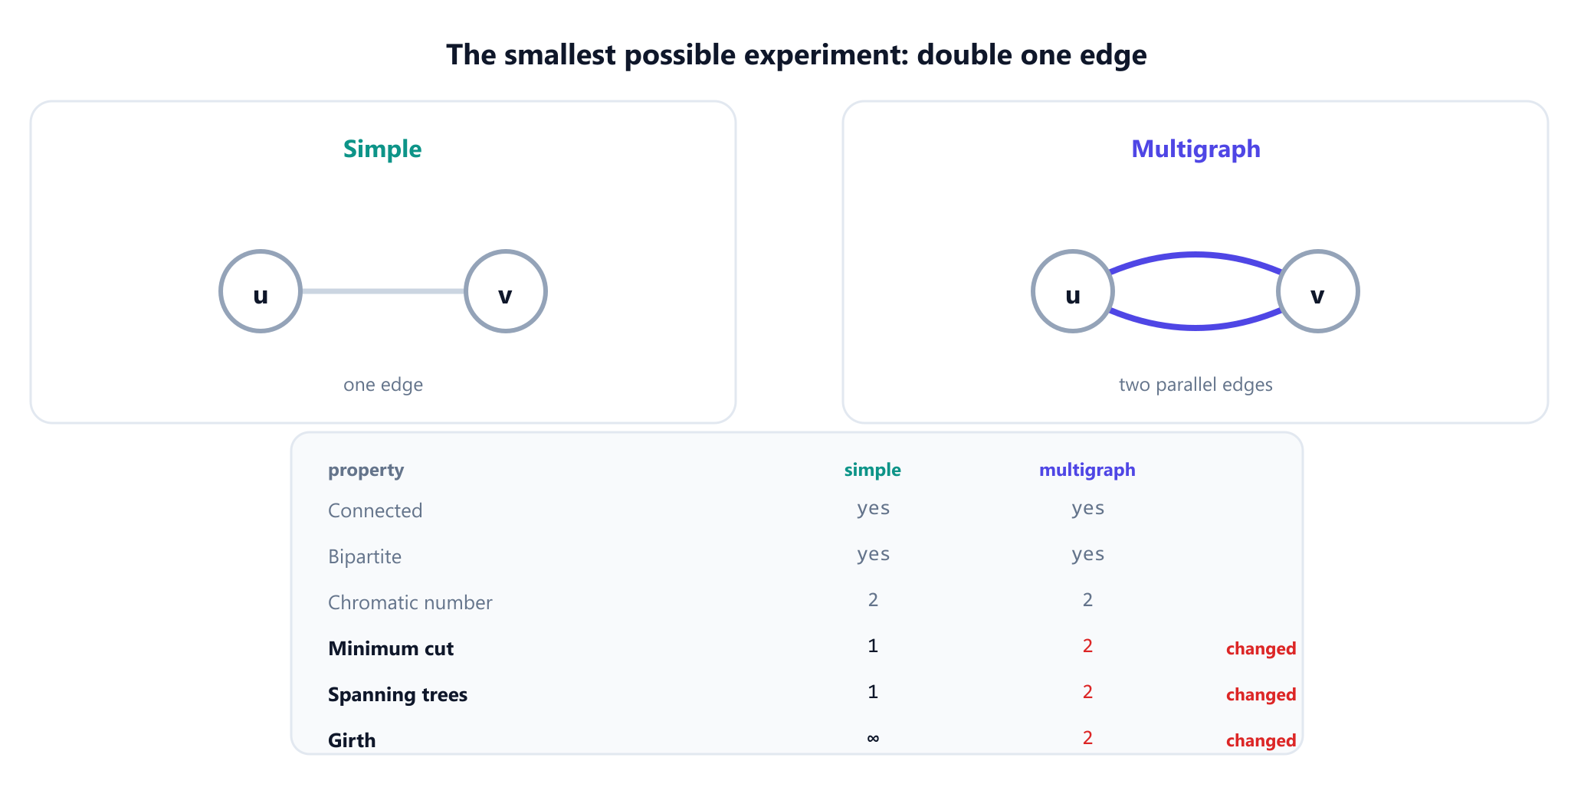Select the Spanning trees row label
This screenshot has width=1594, height=797.
pyautogui.click(x=398, y=694)
